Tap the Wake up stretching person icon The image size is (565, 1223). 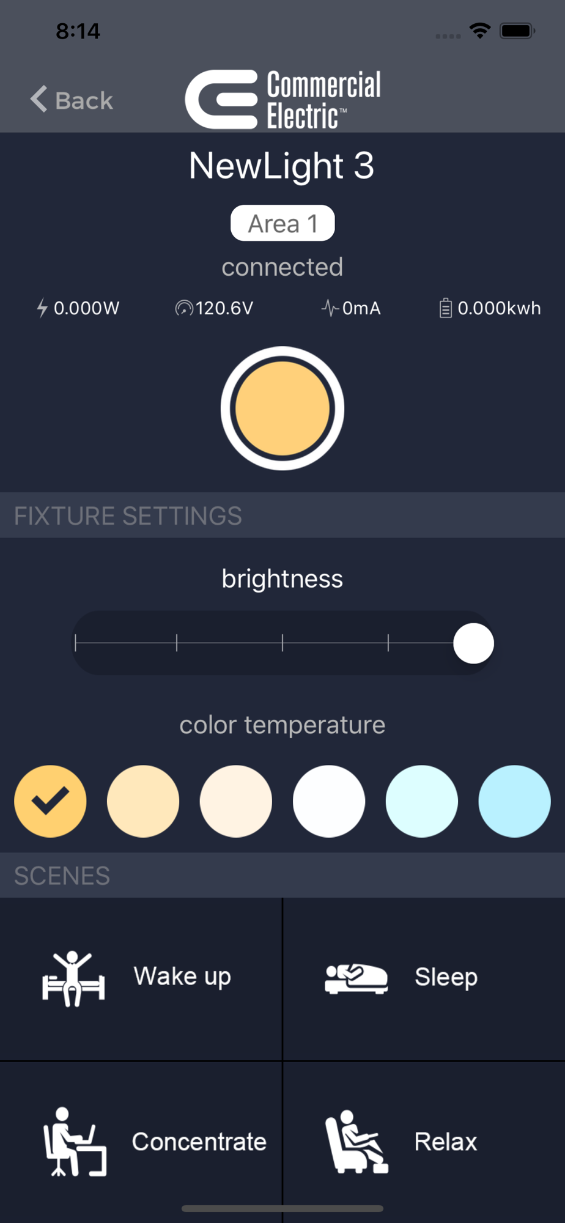[x=73, y=978]
